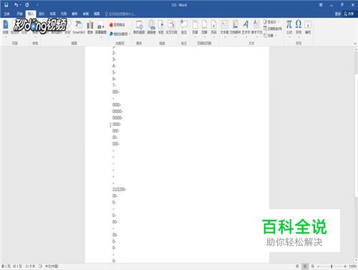Click the Screenshot (屏幕截图) tool
Image resolution: width=358 pixels, height=270 pixels.
(x=101, y=27)
